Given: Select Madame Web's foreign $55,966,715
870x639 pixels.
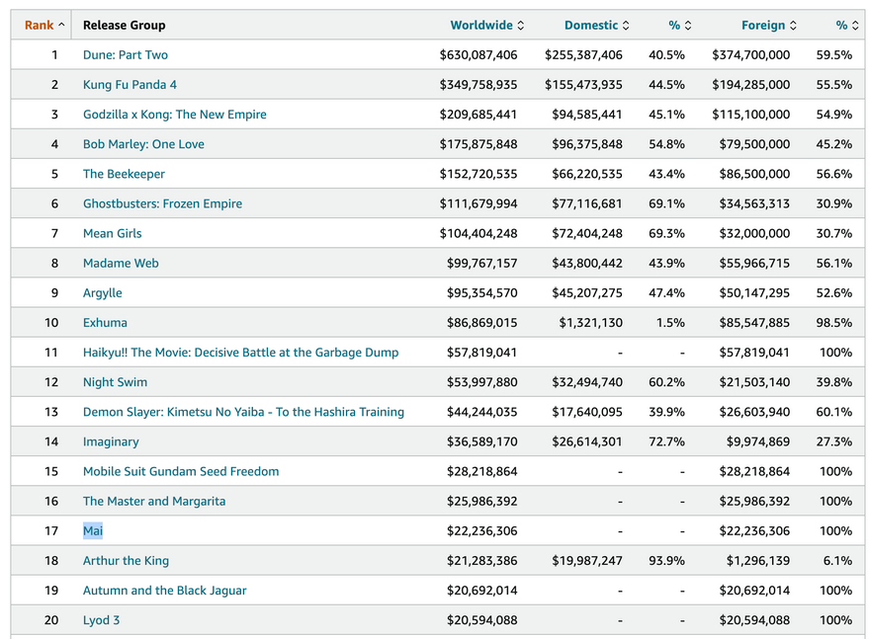Looking at the screenshot, I should [754, 264].
